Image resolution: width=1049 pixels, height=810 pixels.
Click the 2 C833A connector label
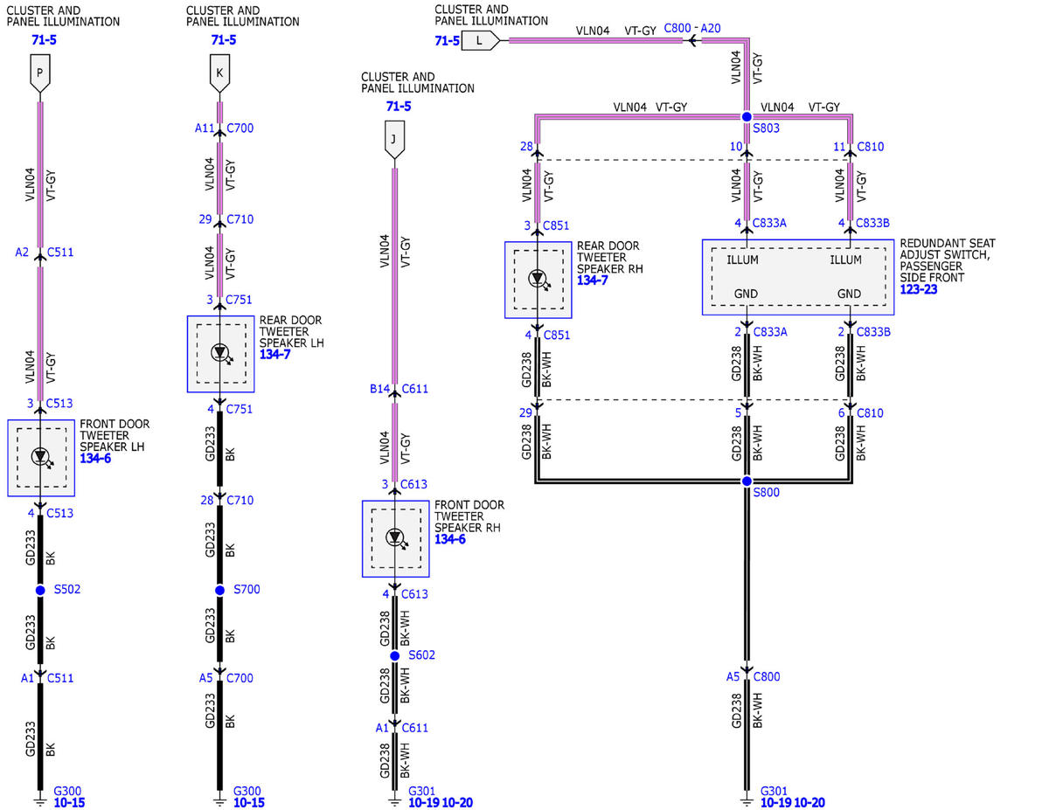pos(761,332)
